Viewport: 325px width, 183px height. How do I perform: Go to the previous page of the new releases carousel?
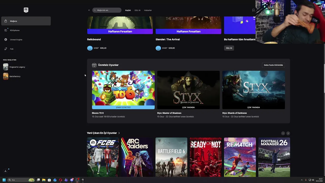[283, 133]
